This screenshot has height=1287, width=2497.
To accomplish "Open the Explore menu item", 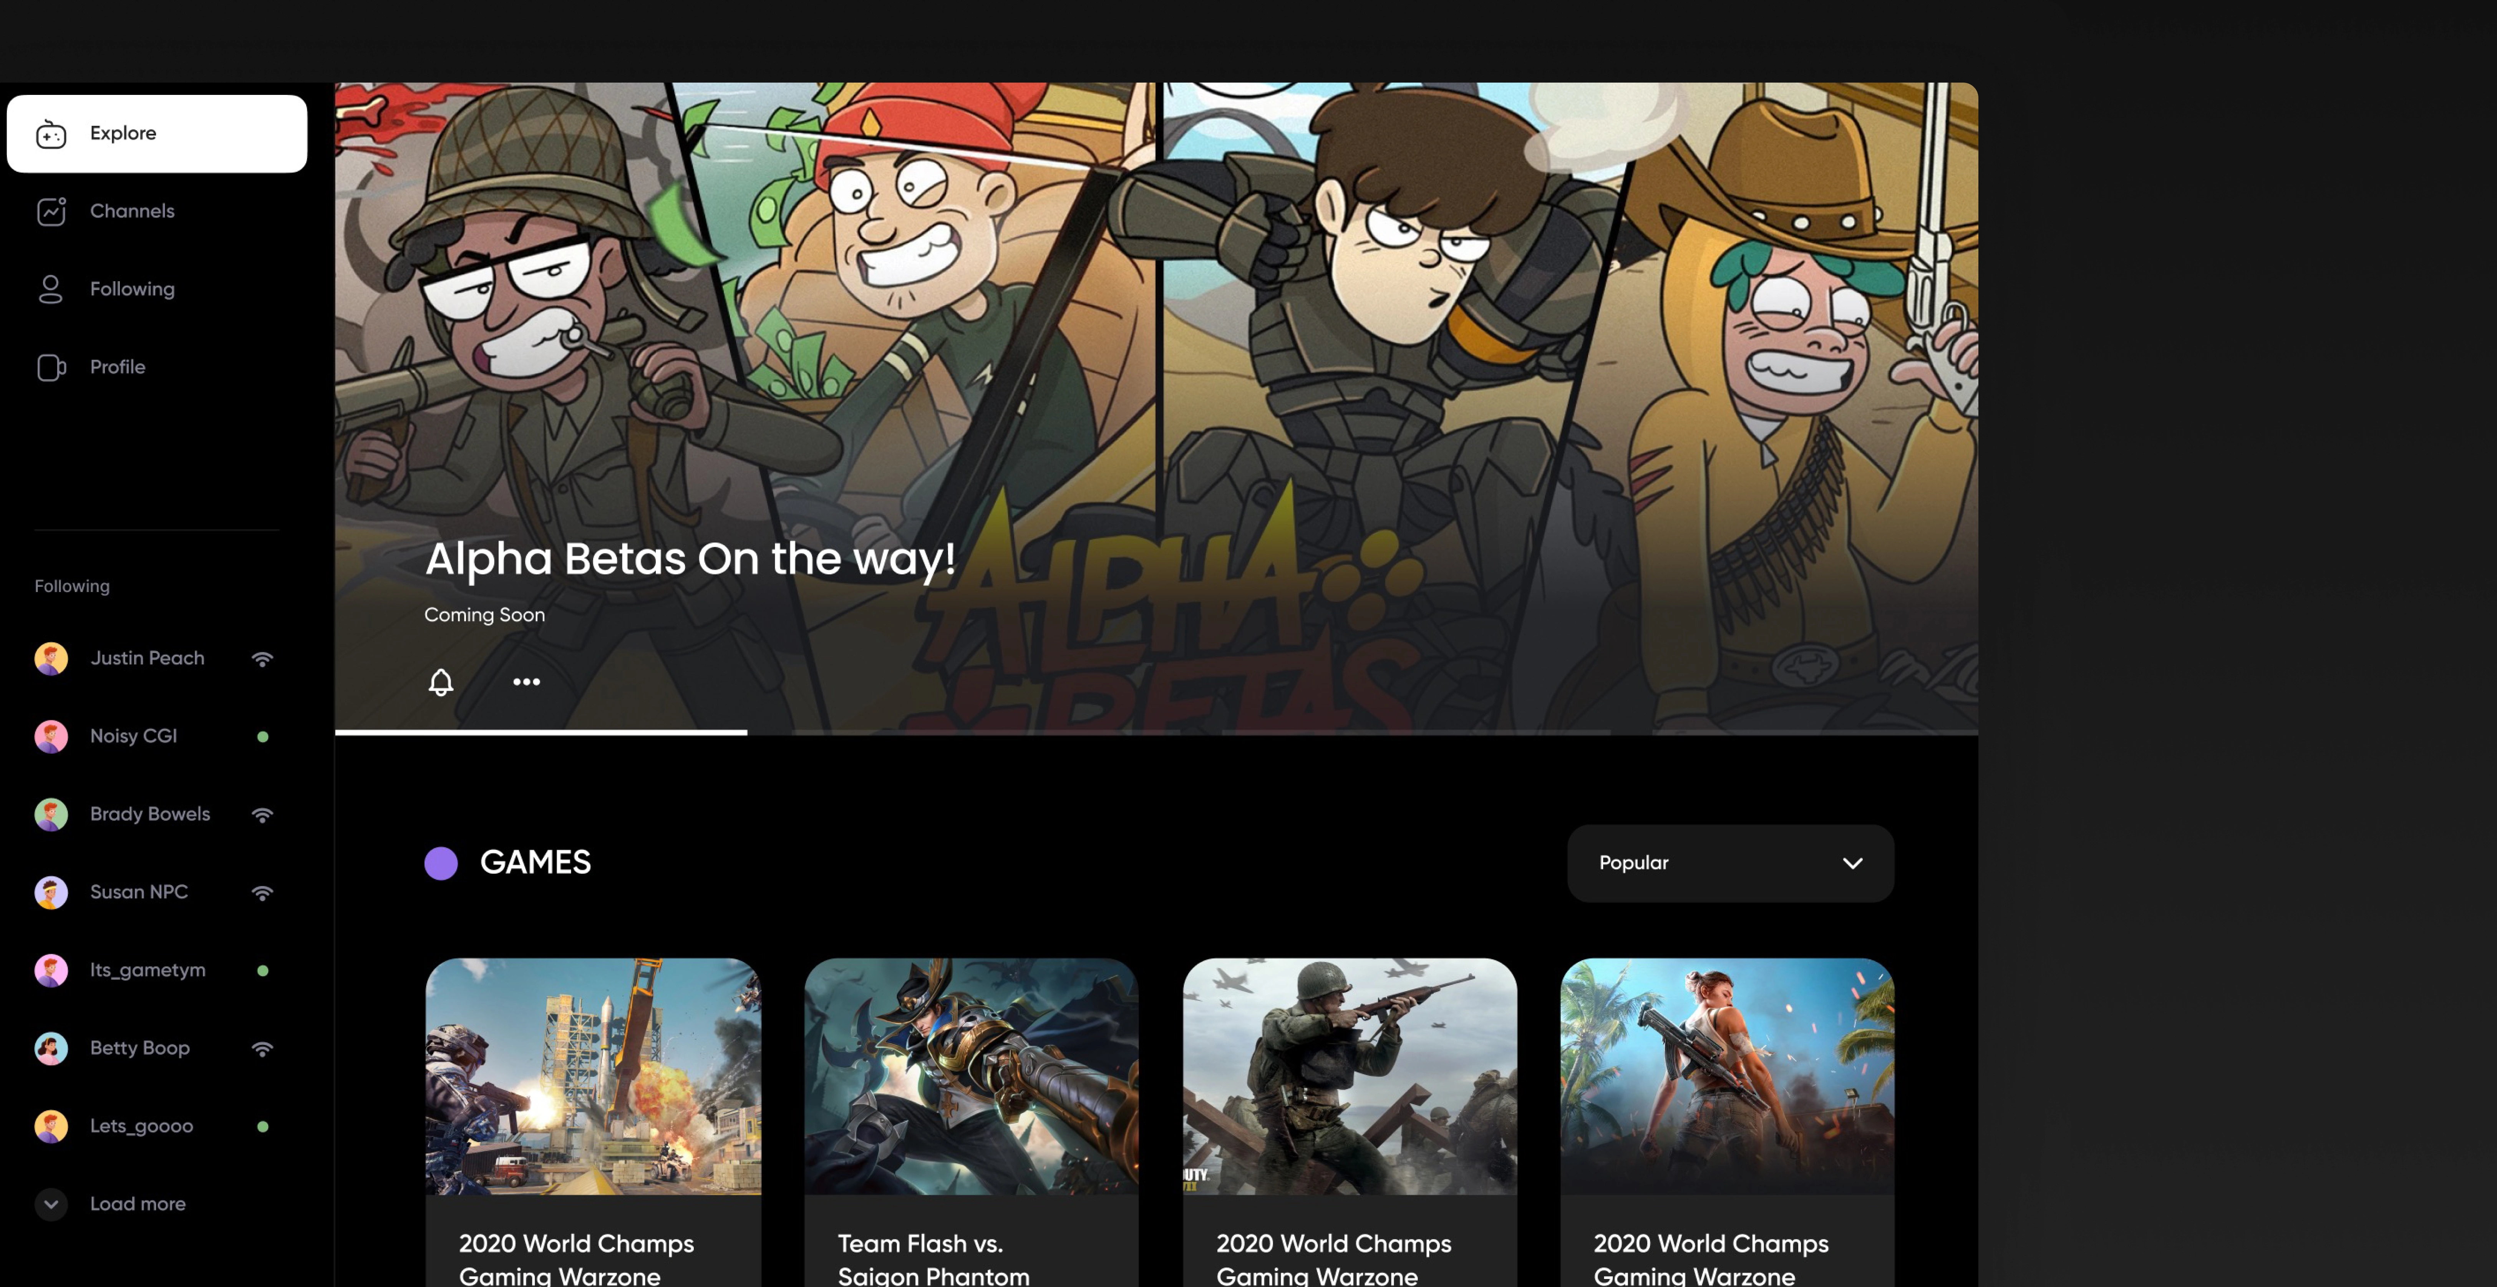I will (x=157, y=134).
